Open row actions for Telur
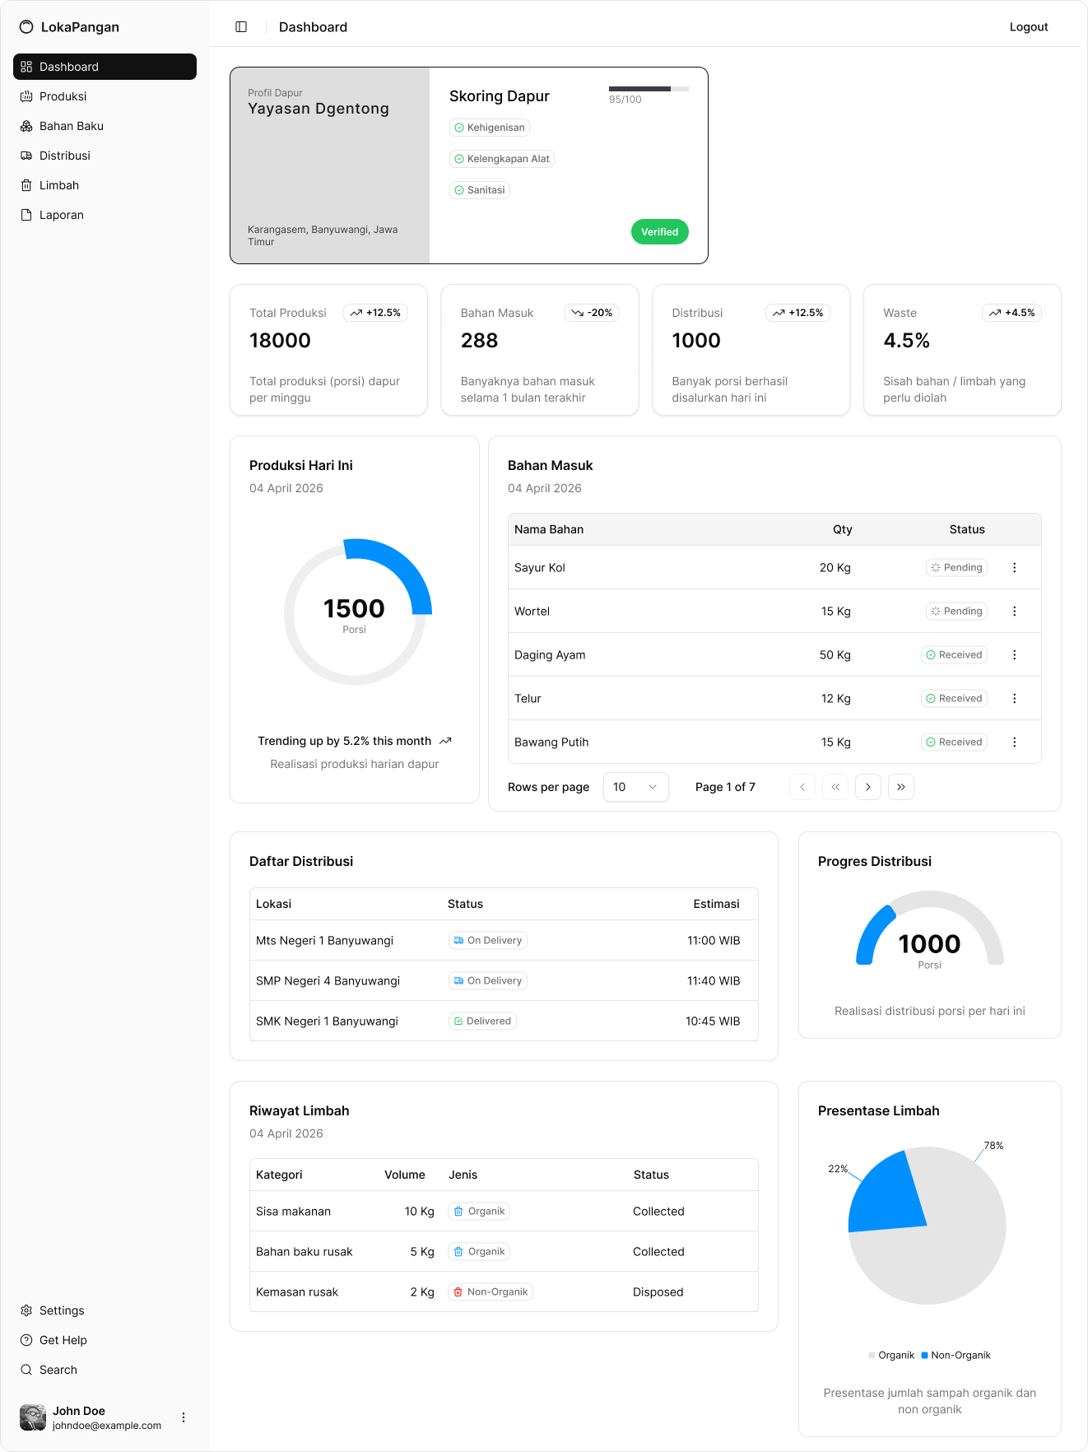Viewport: 1088px width, 1452px height. [1014, 699]
